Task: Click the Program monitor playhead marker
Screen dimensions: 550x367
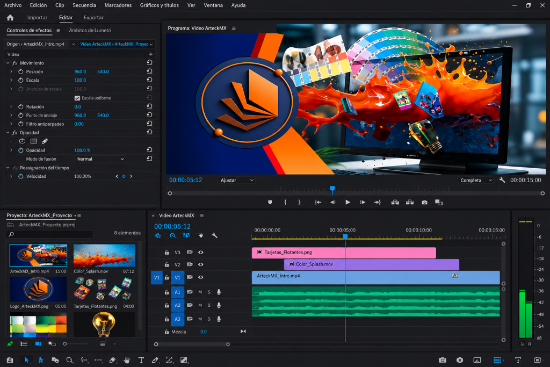Action: (x=332, y=189)
